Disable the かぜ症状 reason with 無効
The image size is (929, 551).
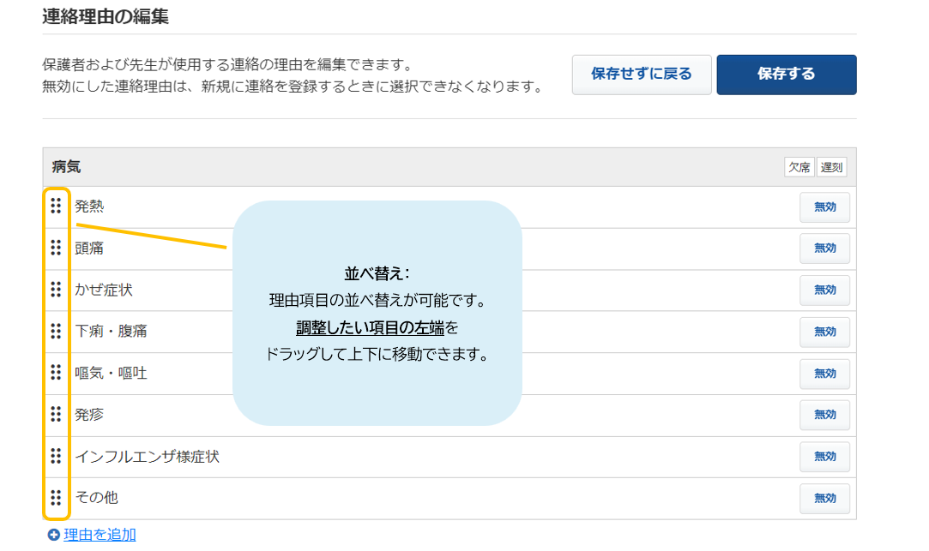pos(824,290)
